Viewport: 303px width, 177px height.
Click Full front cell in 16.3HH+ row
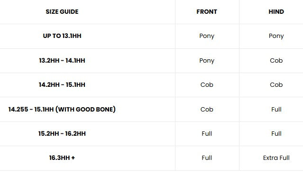tap(207, 158)
